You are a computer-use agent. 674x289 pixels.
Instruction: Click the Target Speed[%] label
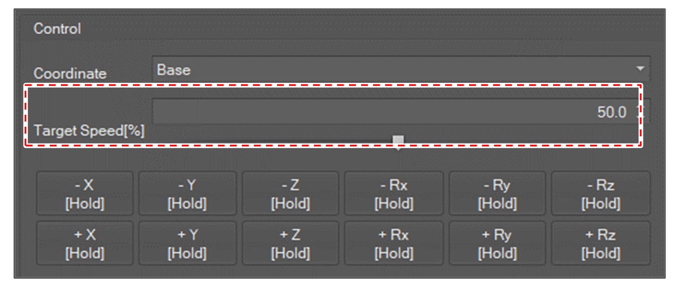89,131
